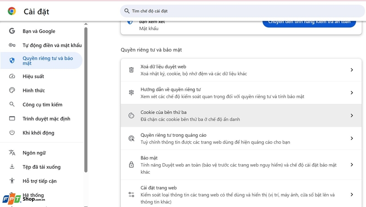Click the trash icon beside Xoá dữ liệu duyệt web
This screenshot has width=366, height=207.
tap(131, 70)
